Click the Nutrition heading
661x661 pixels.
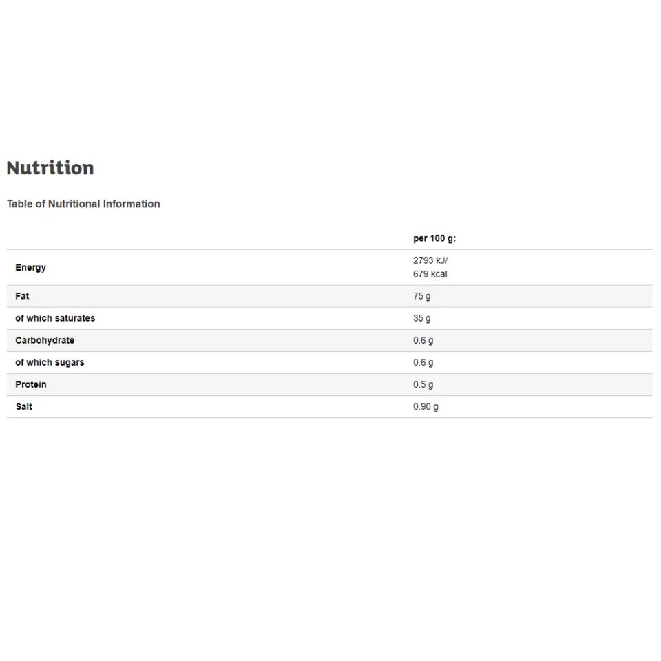click(50, 168)
